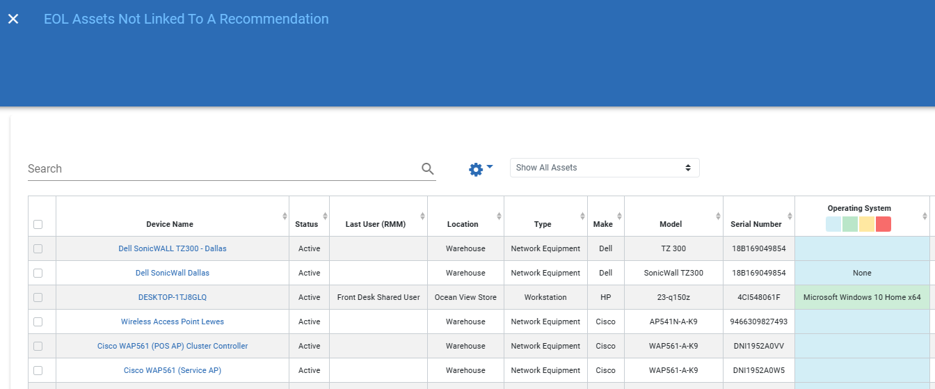The image size is (935, 389).
Task: Select model cell AP541N-A-K9
Action: coord(673,321)
